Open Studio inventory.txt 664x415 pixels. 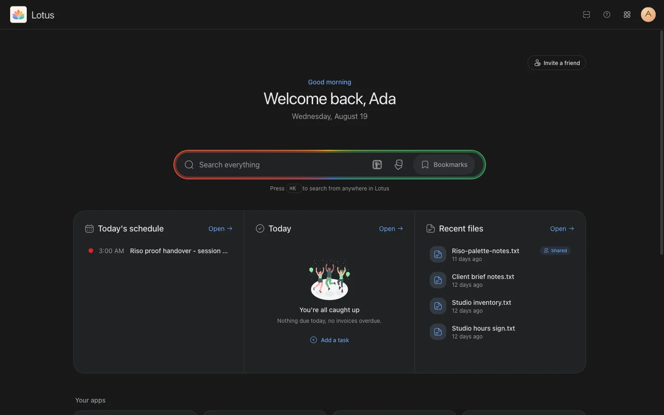pos(500,306)
